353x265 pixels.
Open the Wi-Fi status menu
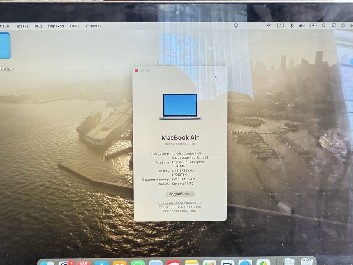point(269,26)
